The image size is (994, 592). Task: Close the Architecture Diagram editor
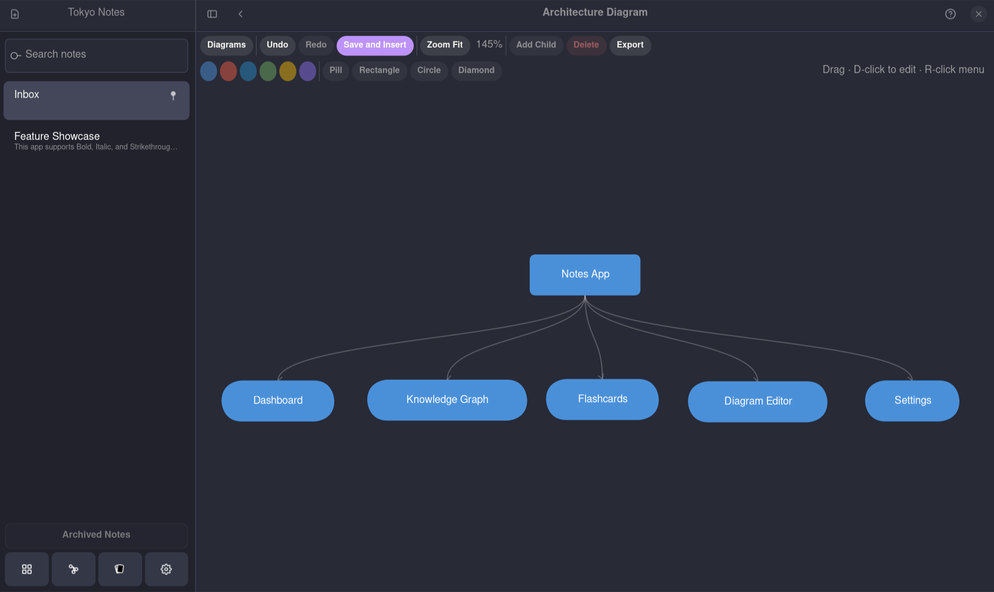click(x=979, y=14)
